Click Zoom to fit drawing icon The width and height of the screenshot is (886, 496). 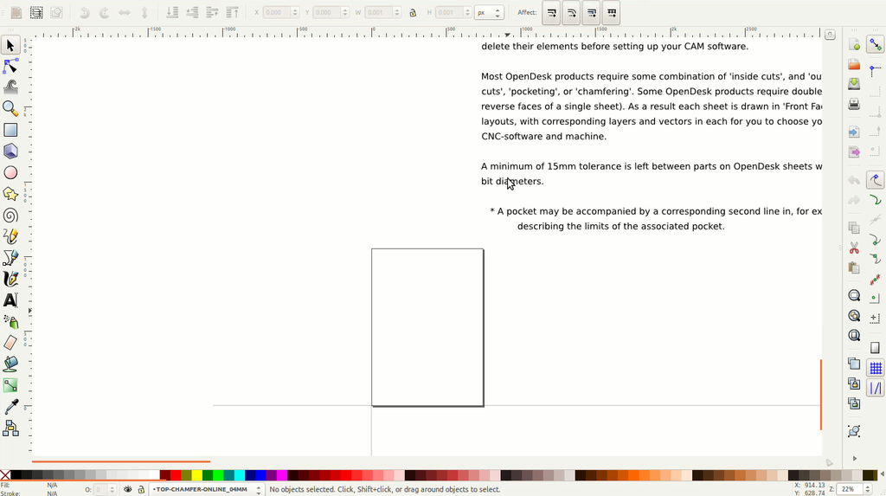(854, 316)
